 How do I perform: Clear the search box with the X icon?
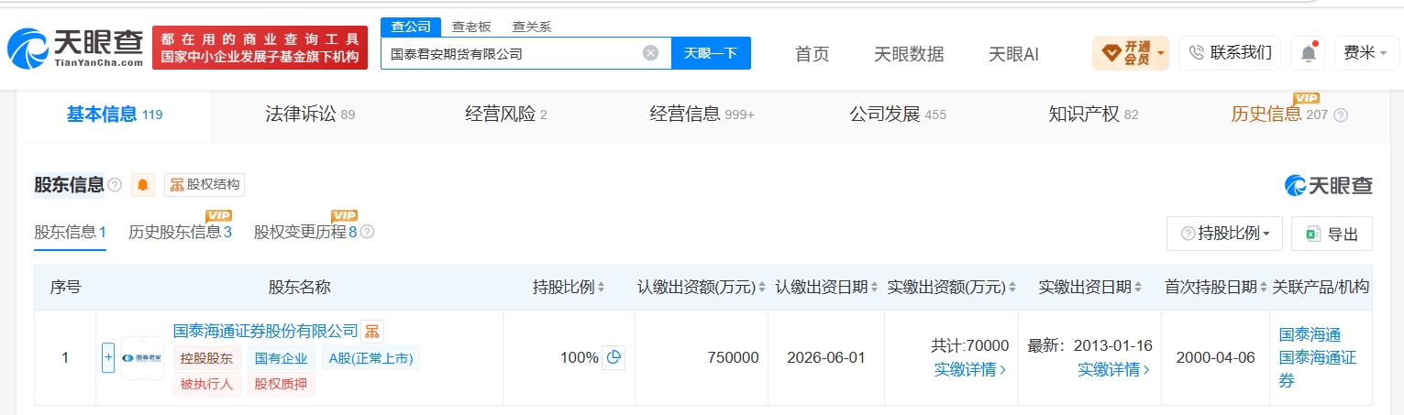click(650, 53)
